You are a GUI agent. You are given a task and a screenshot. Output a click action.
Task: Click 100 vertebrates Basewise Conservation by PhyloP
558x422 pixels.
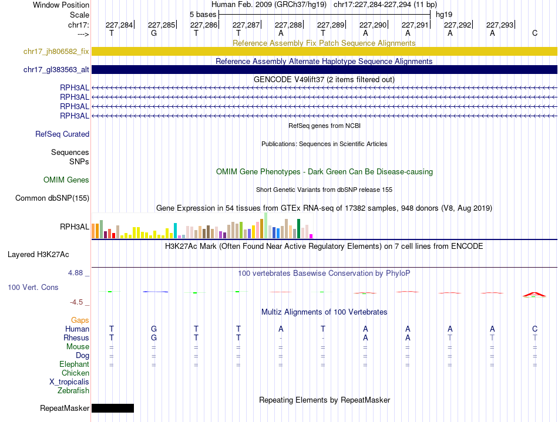click(x=324, y=274)
